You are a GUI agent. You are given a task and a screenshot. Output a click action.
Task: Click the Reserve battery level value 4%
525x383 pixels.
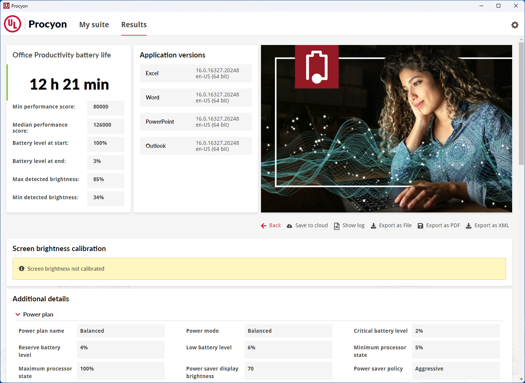121,350
